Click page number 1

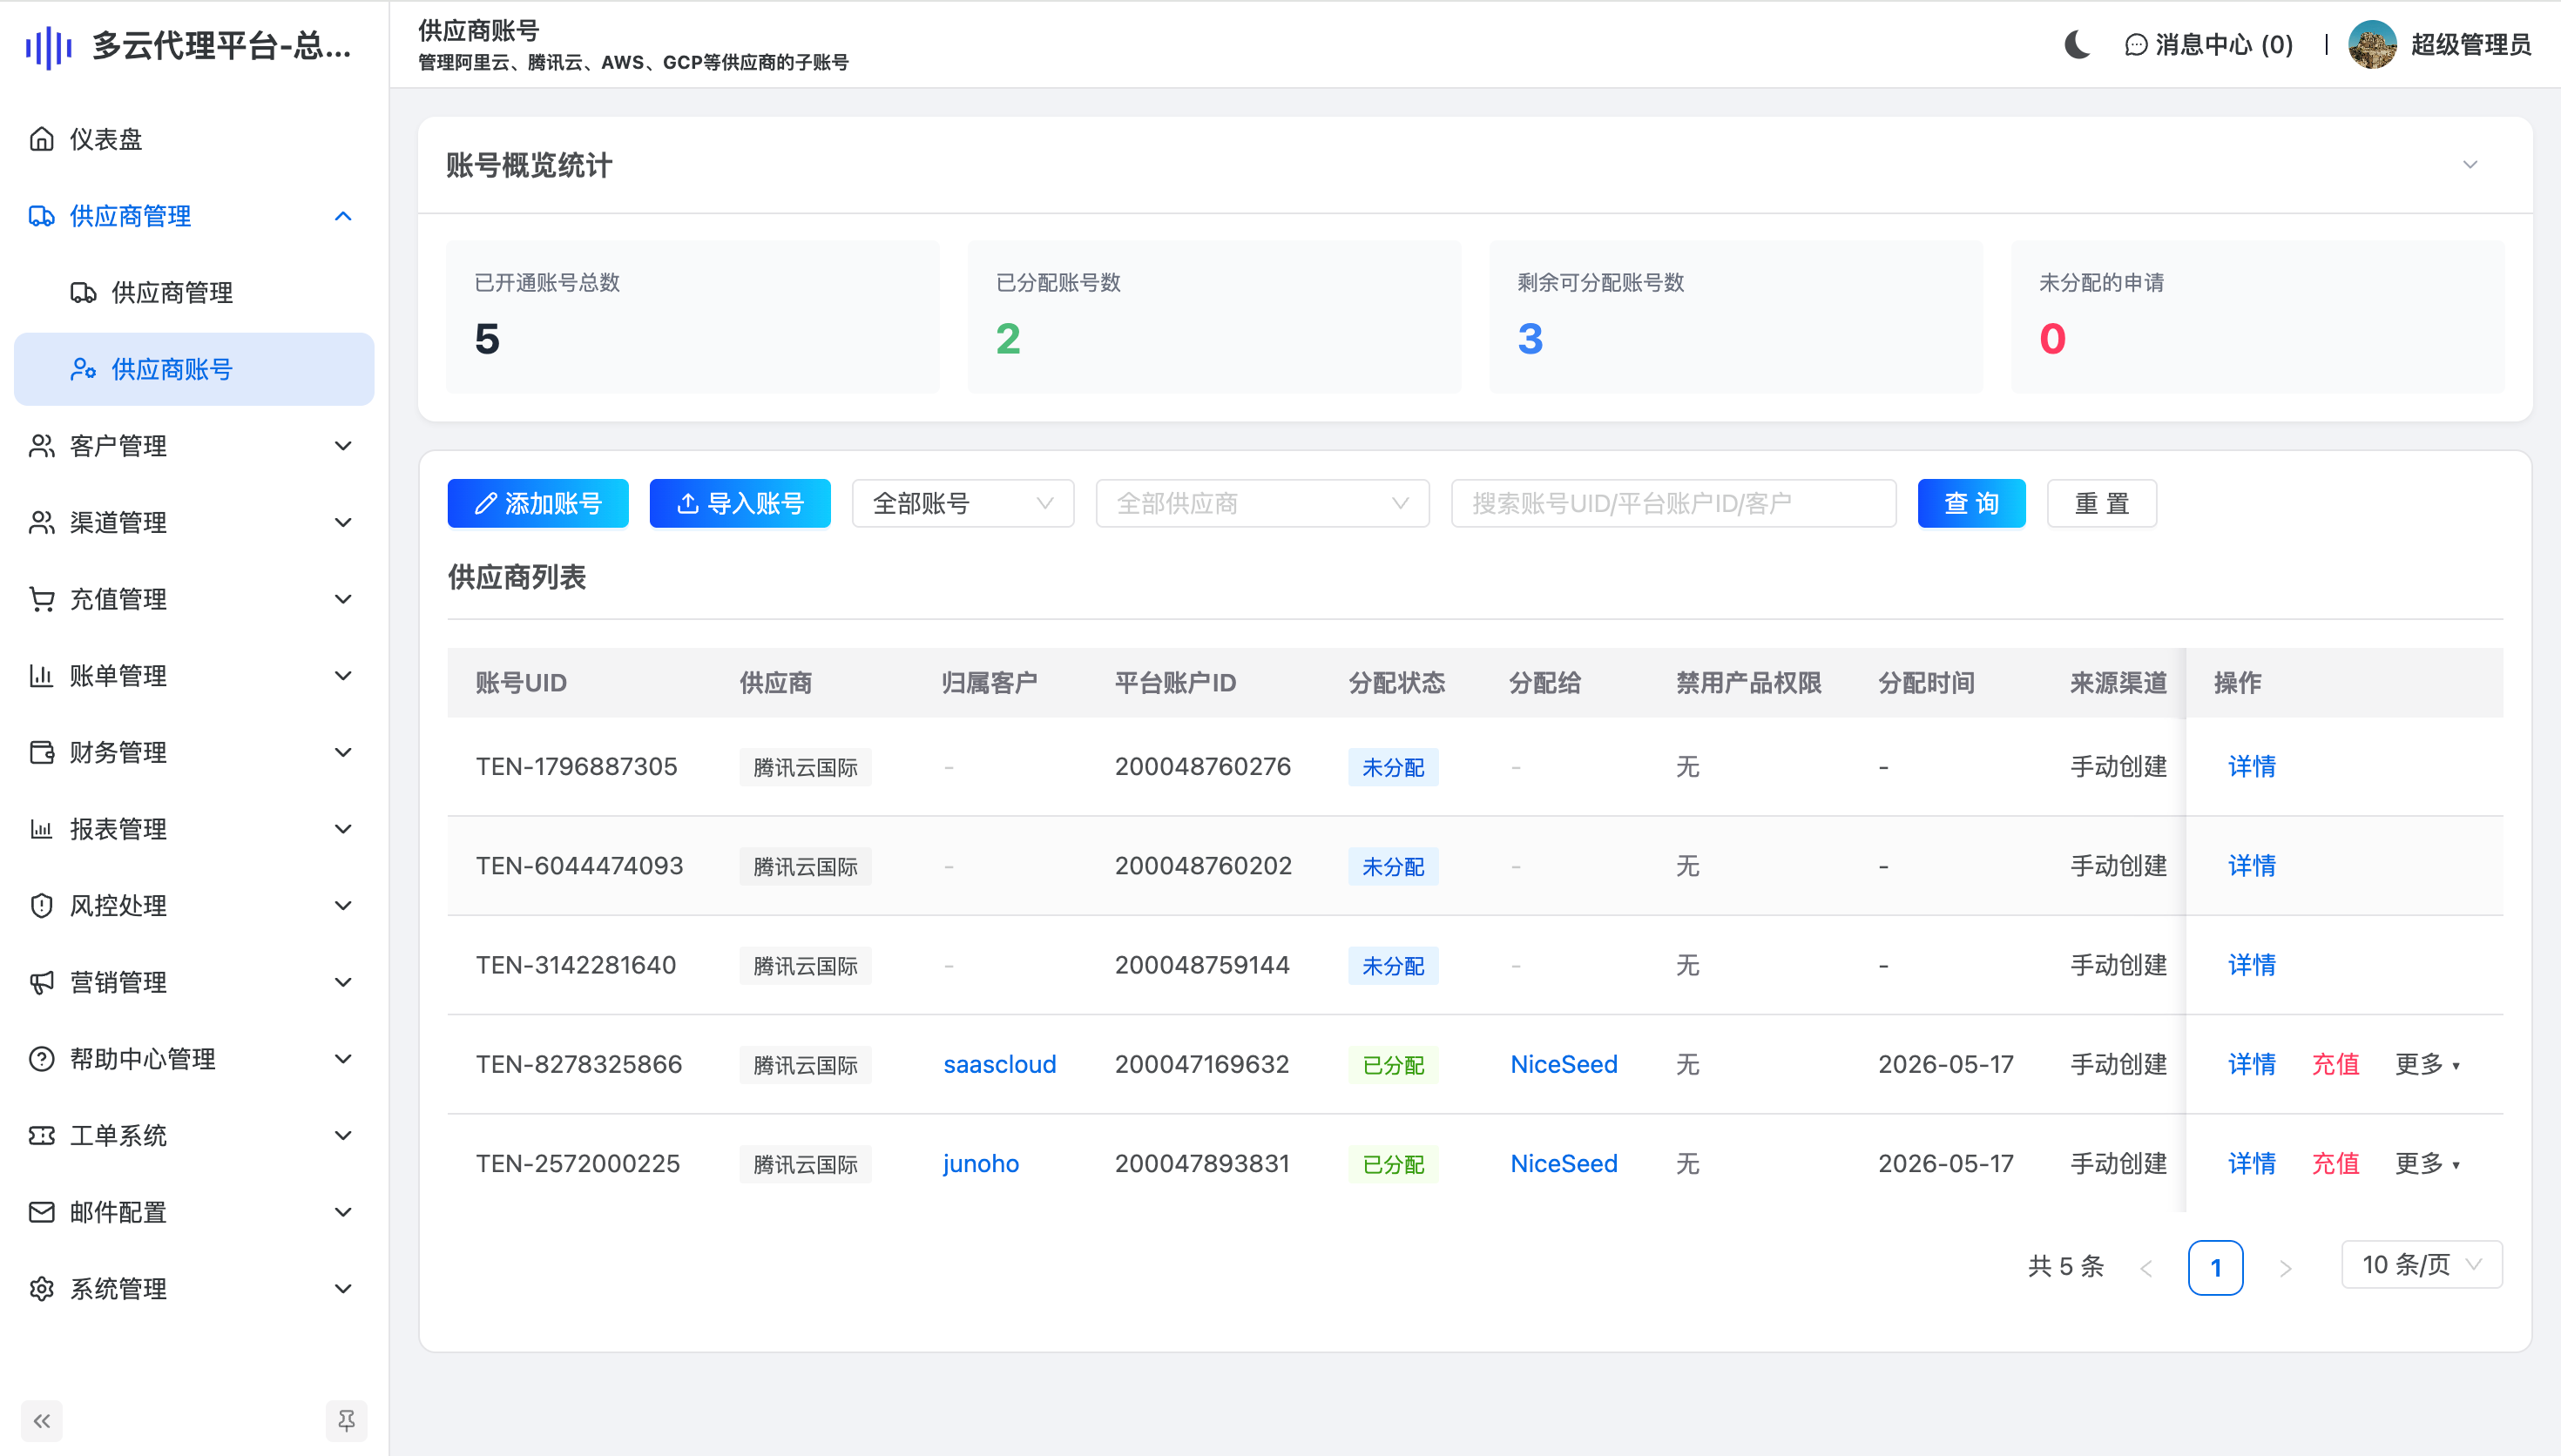(x=2216, y=1268)
